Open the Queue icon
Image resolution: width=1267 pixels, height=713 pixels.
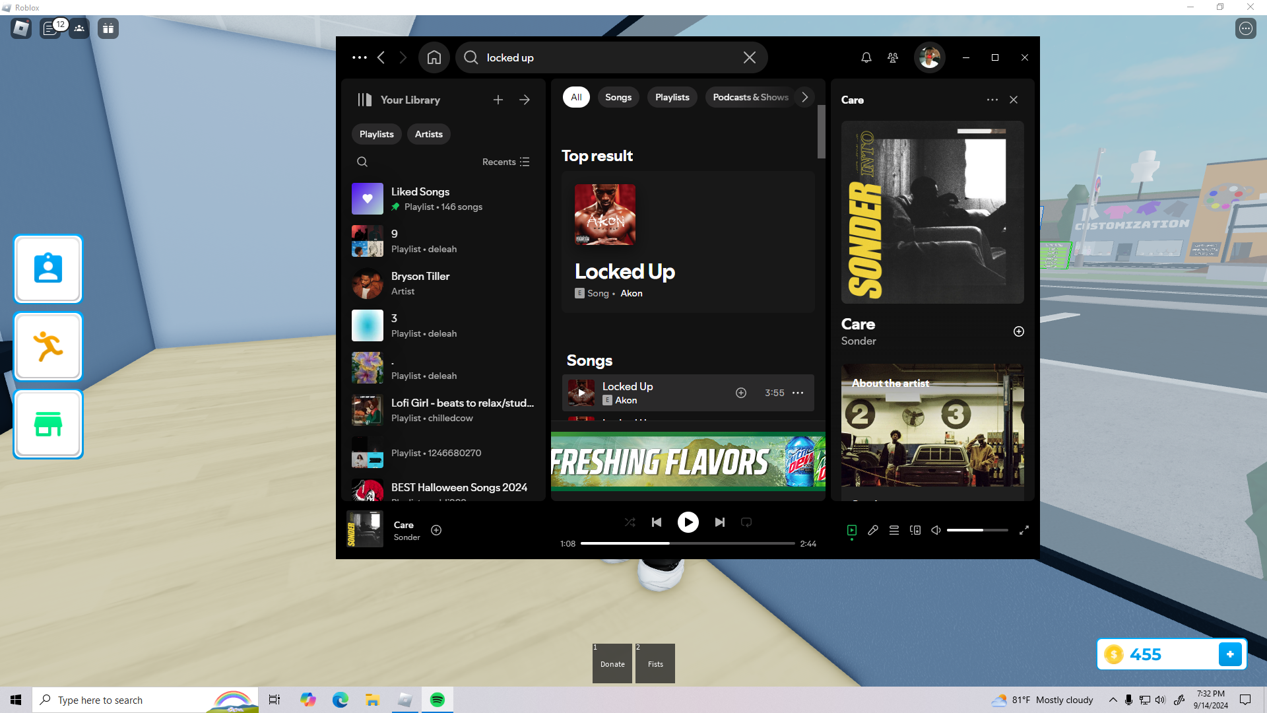(x=893, y=530)
